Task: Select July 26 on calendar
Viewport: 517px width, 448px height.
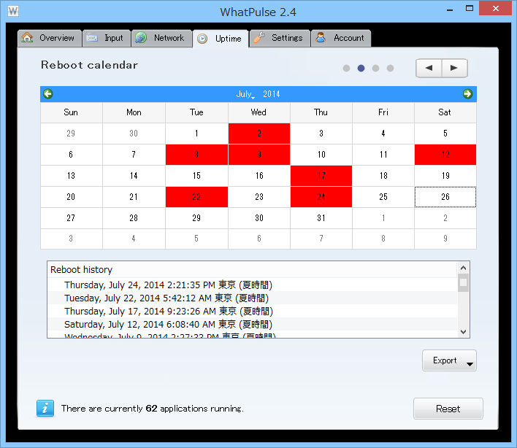Action: [x=445, y=197]
